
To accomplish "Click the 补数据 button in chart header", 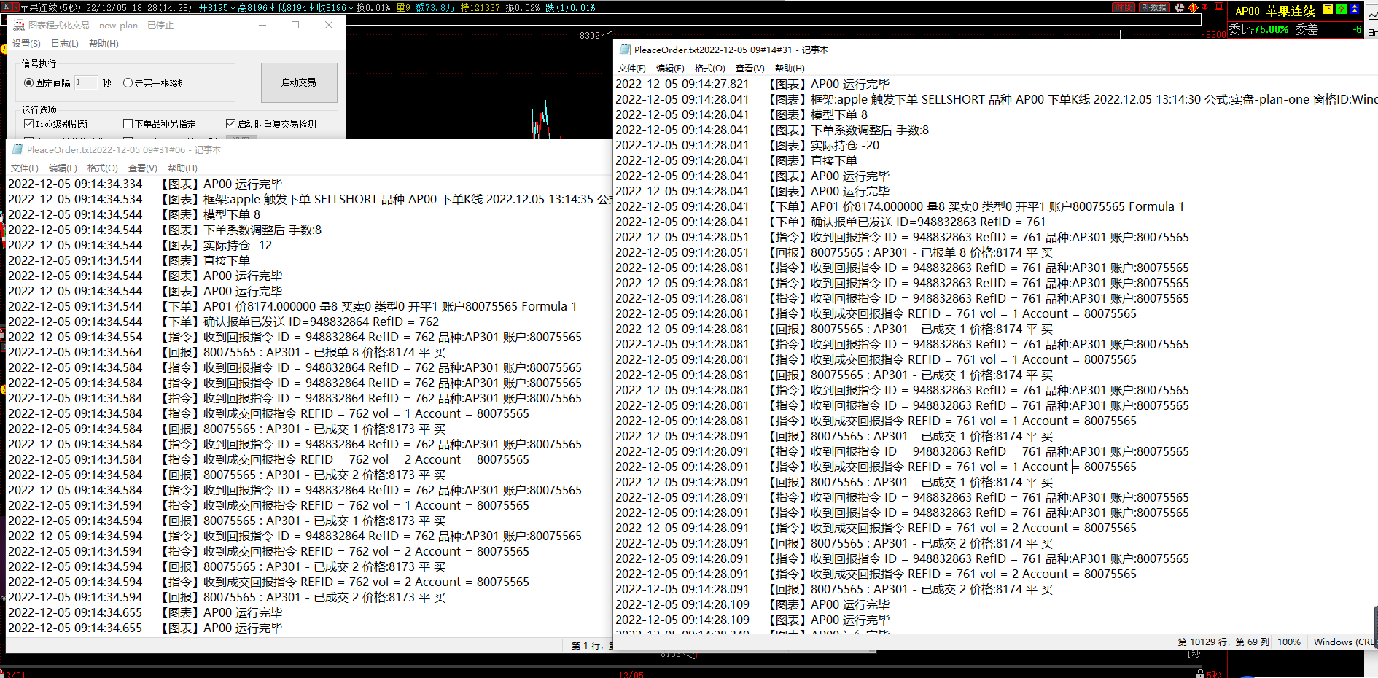I will [1154, 7].
